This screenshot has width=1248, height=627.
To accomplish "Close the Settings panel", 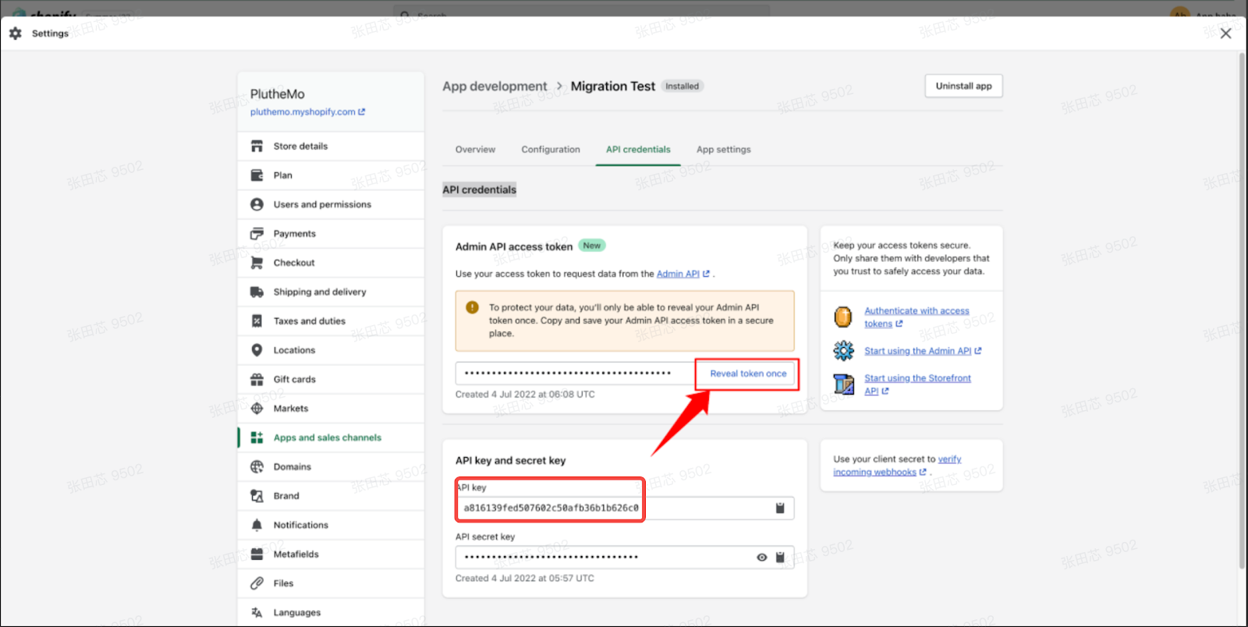I will (x=1225, y=34).
